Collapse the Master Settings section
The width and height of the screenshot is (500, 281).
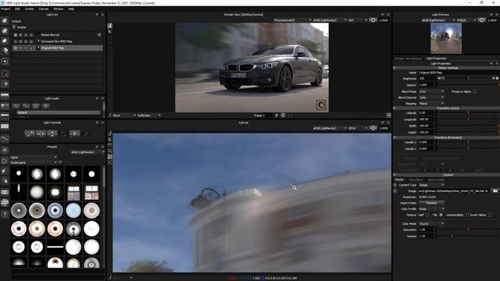click(395, 68)
